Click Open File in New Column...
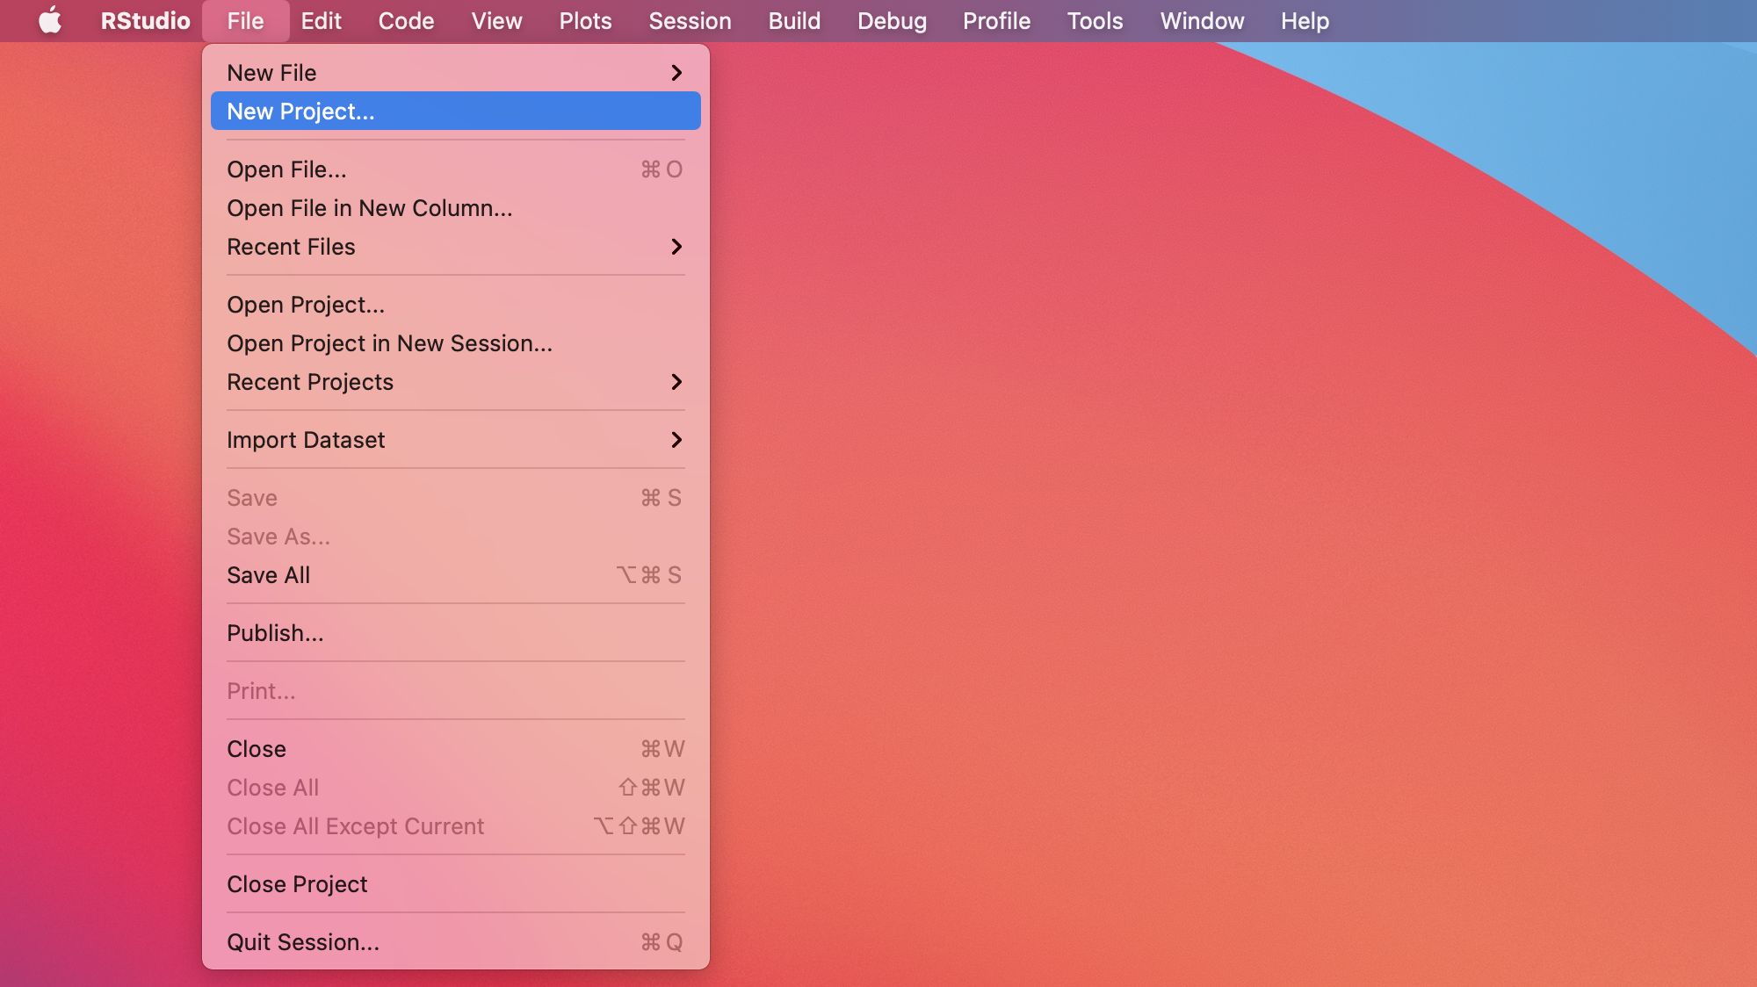Image resolution: width=1757 pixels, height=987 pixels. (x=369, y=208)
